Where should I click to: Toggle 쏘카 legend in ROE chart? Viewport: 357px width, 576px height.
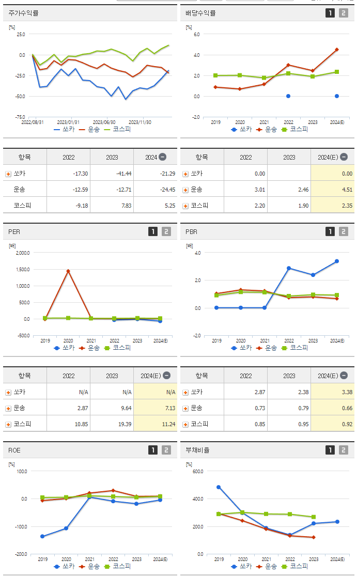(x=64, y=567)
